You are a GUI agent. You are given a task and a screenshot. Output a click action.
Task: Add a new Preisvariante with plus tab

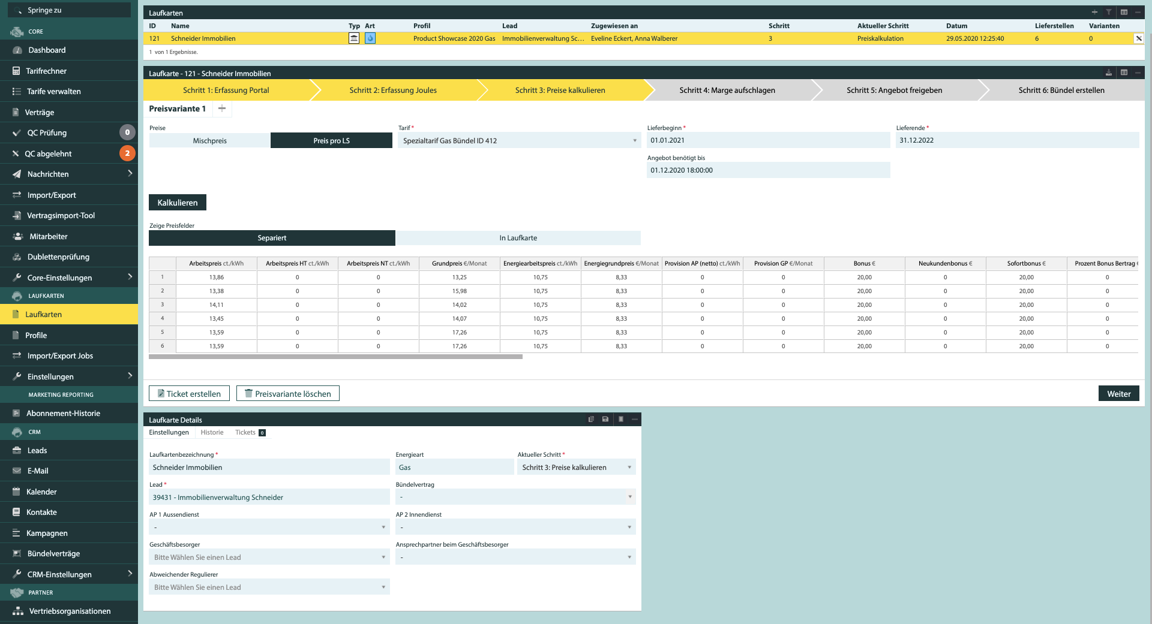pos(222,108)
